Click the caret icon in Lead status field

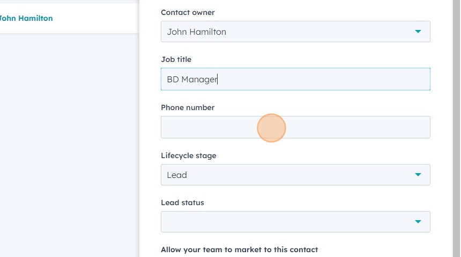418,222
